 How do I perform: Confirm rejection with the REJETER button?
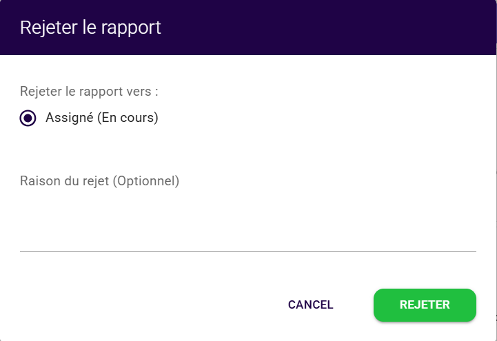(x=425, y=304)
